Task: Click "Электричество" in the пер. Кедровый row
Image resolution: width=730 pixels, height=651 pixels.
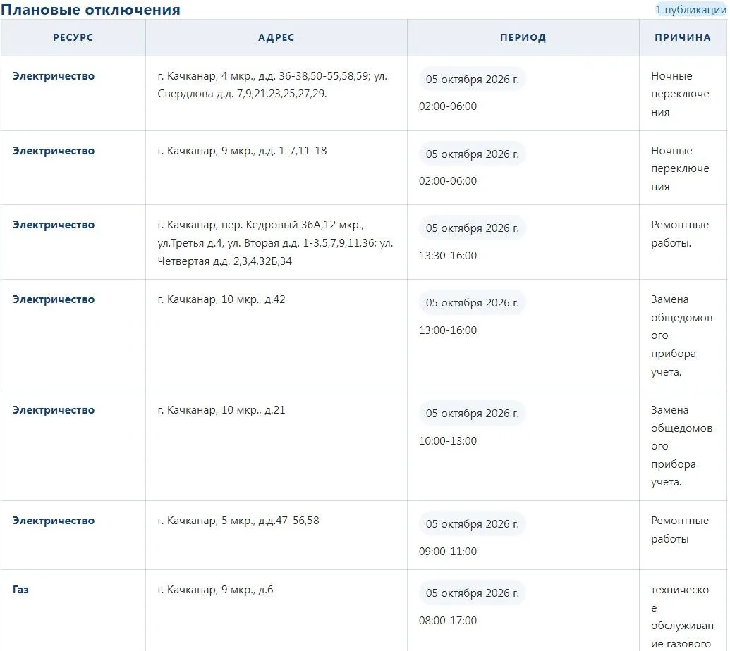Action: 54,225
